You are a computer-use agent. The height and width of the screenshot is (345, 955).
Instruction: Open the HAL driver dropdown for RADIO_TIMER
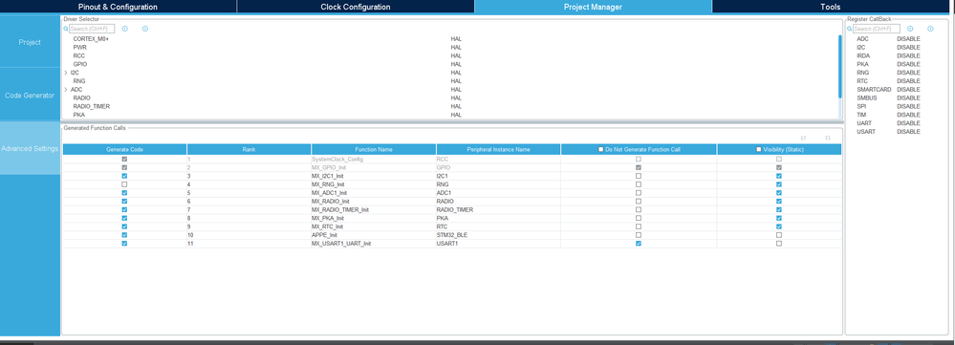tap(456, 106)
